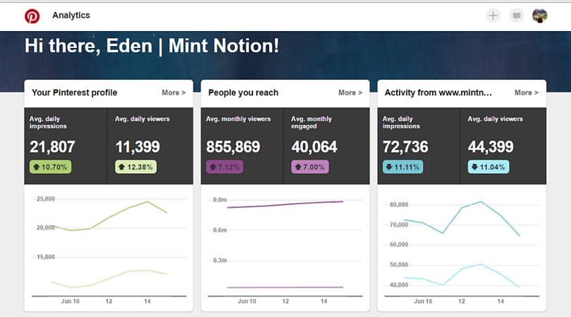Click the light blue 11.04% decrease badge

coord(489,167)
